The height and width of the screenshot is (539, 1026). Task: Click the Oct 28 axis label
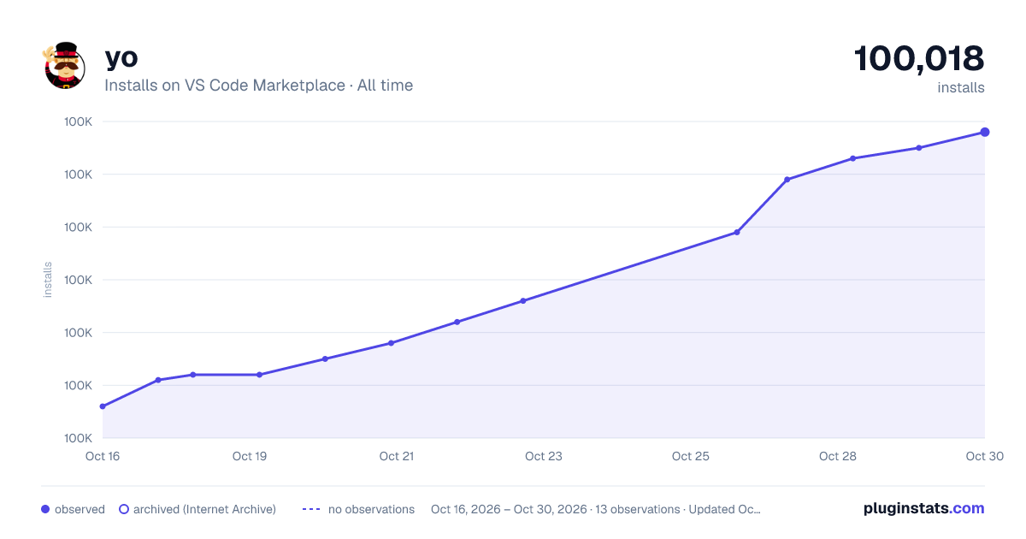tap(838, 456)
